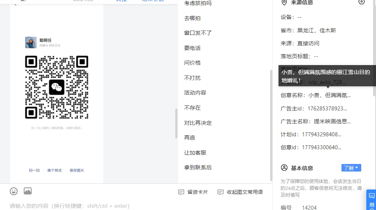Select the quick phrase 问价格
The width and height of the screenshot is (376, 210).
pos(192,63)
